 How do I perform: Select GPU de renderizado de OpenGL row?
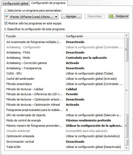[64, 115]
